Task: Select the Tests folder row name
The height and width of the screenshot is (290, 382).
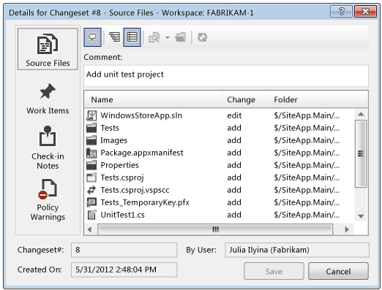Action: 110,128
